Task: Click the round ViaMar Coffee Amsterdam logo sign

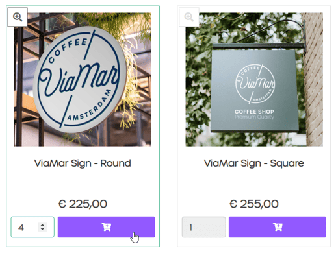Action: (80, 79)
